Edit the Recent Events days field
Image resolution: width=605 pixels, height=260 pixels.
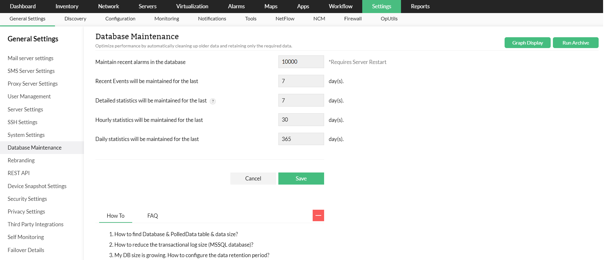tap(301, 81)
